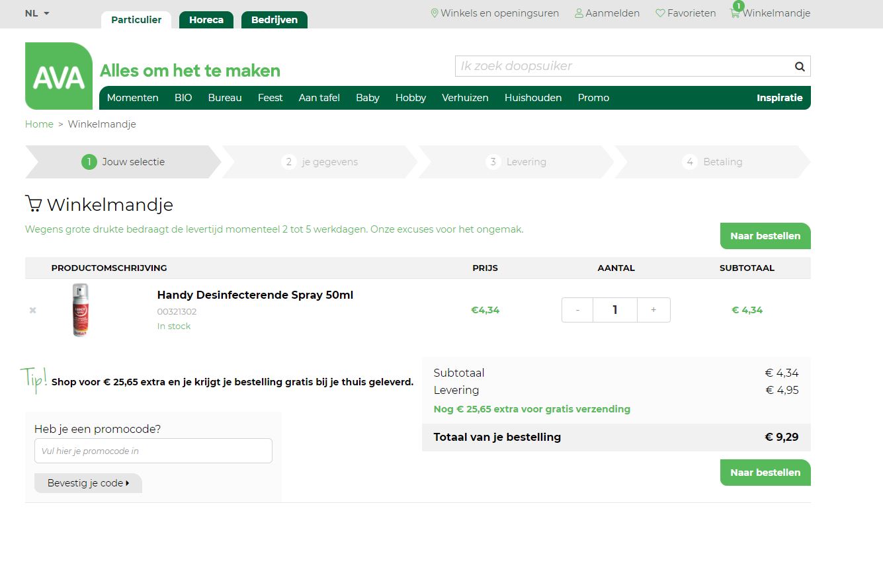Remove Handy Desinfecterende Spray from cart

click(x=32, y=310)
